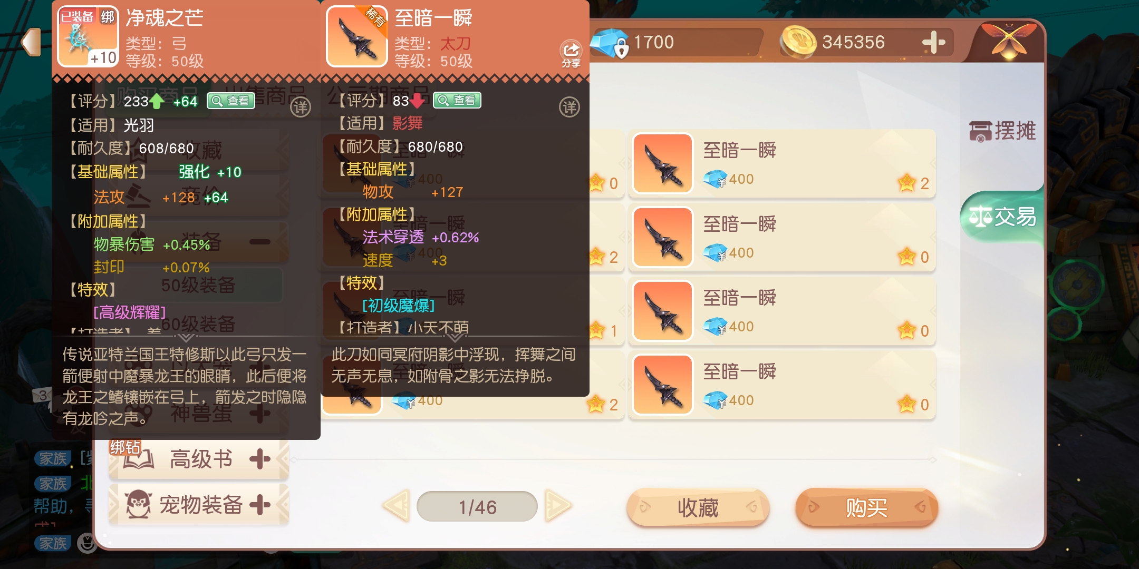1139x569 pixels.
Task: Select first 至暗一瞬 listing with 2 stars
Action: [782, 164]
